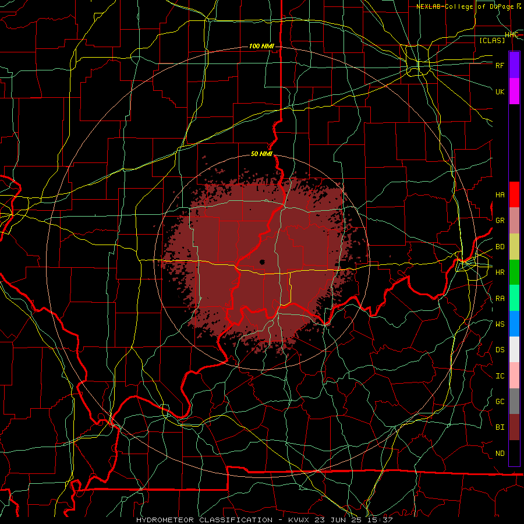Click the 50 NMI range ring label

pos(261,154)
